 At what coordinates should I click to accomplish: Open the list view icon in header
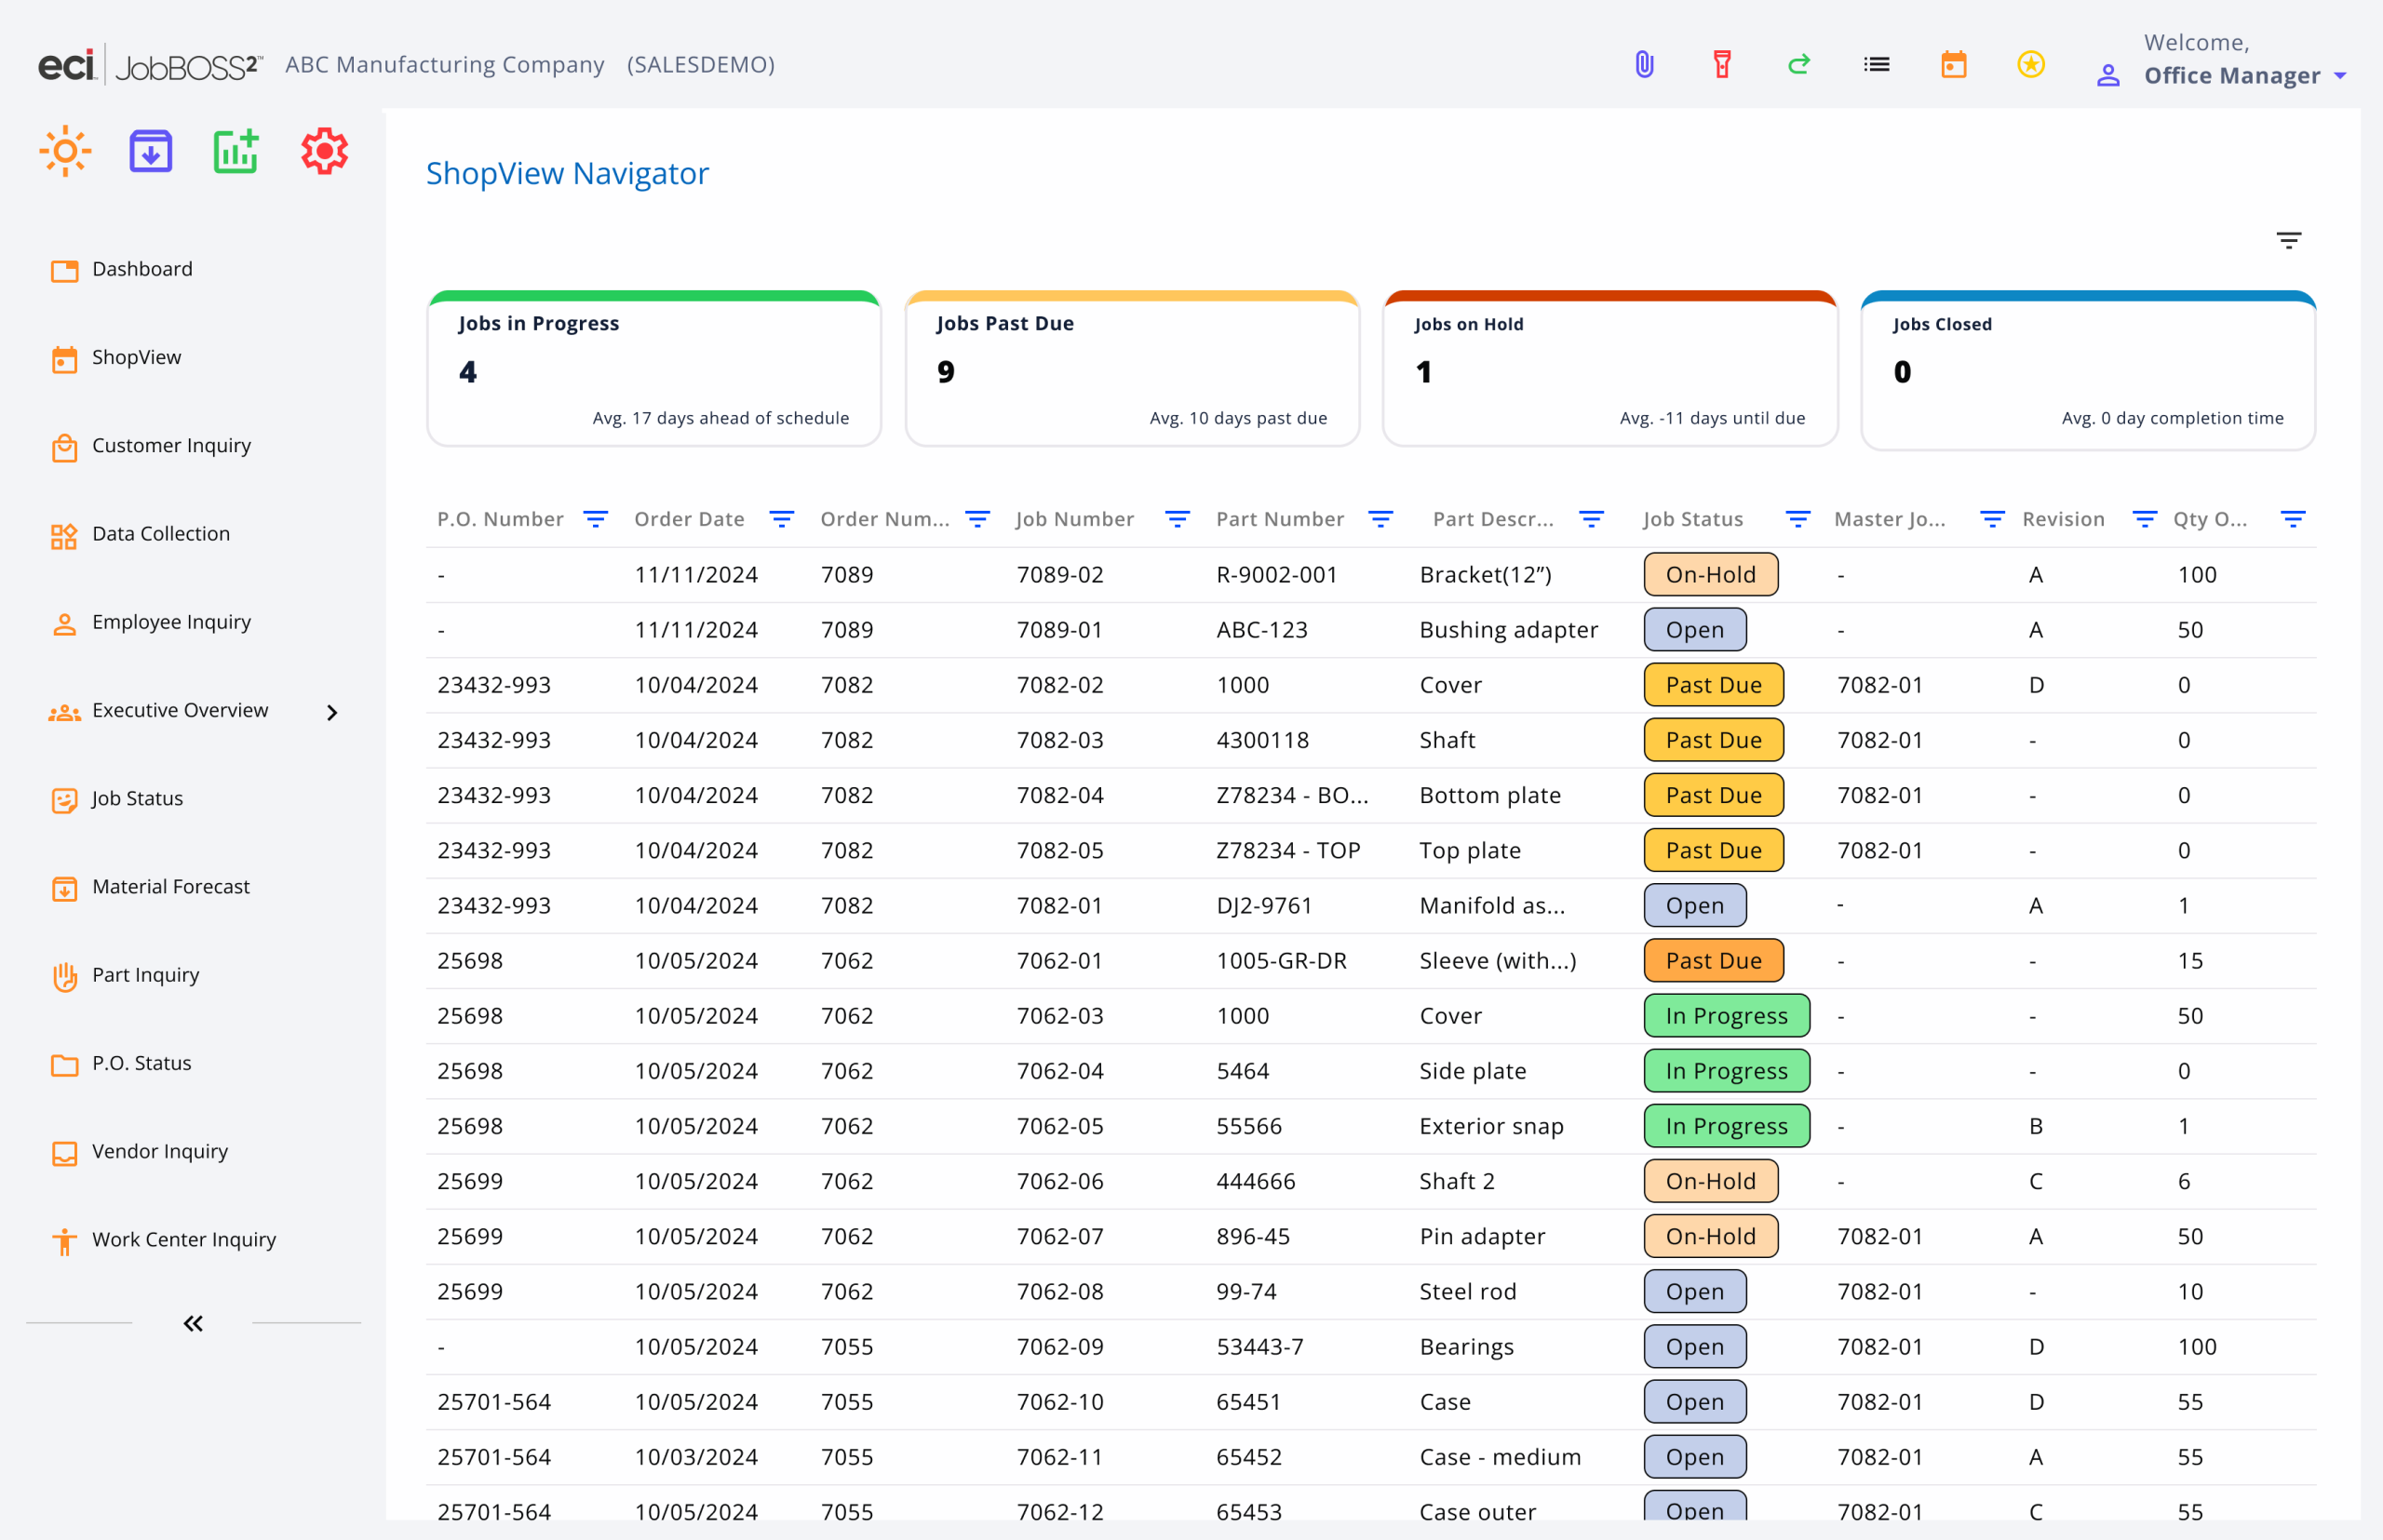(x=1876, y=65)
